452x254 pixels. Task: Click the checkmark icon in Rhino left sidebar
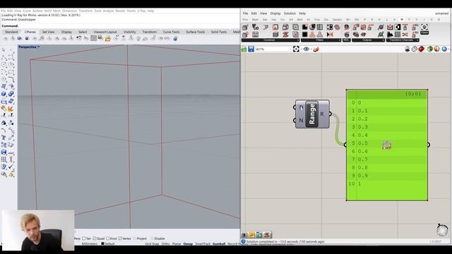(x=11, y=167)
